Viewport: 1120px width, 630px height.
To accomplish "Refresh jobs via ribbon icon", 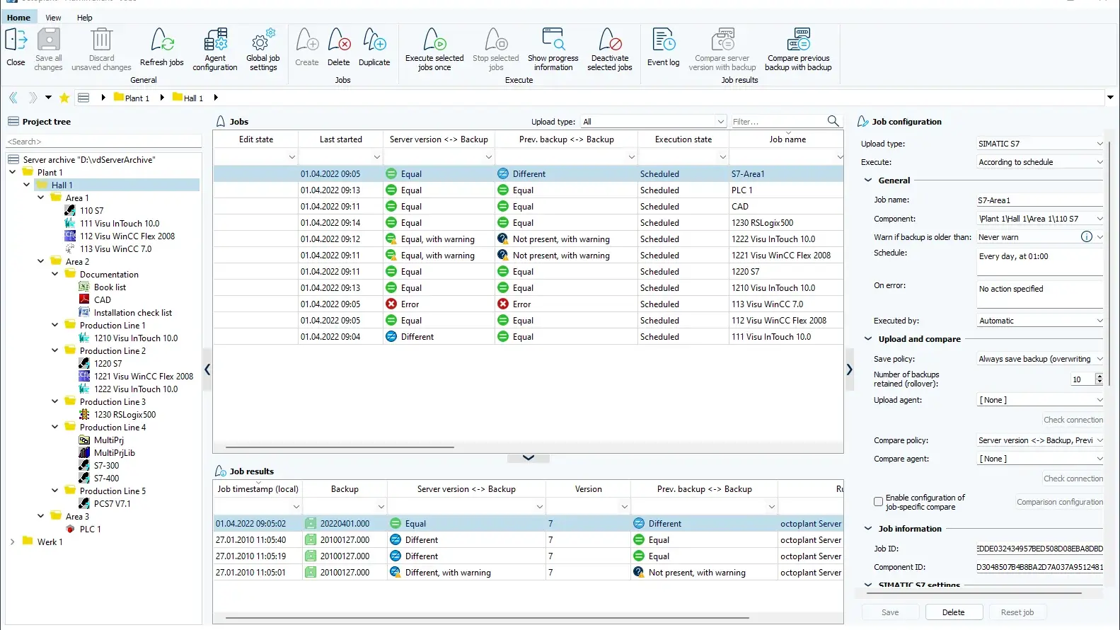I will (161, 47).
